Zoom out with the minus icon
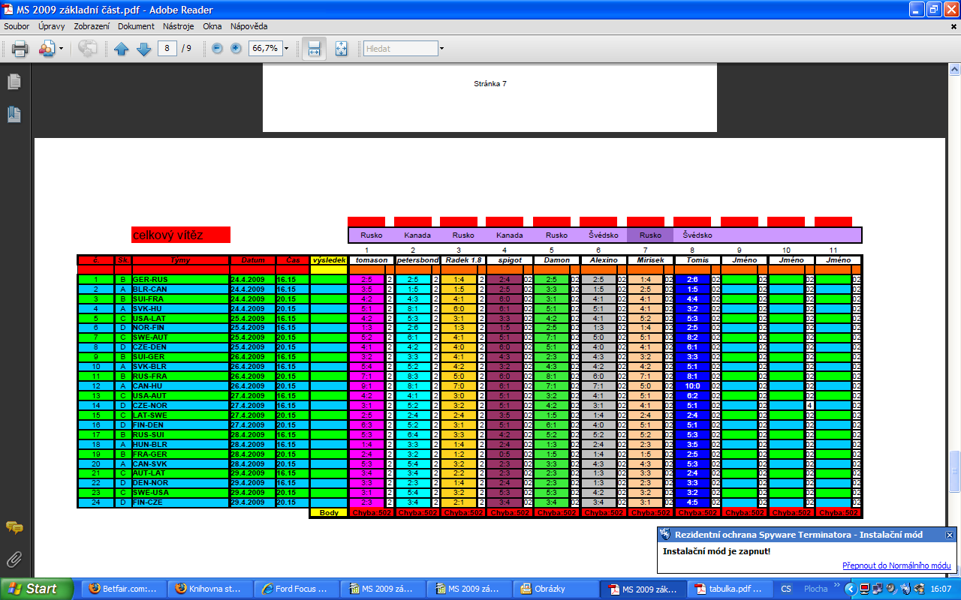 point(218,49)
